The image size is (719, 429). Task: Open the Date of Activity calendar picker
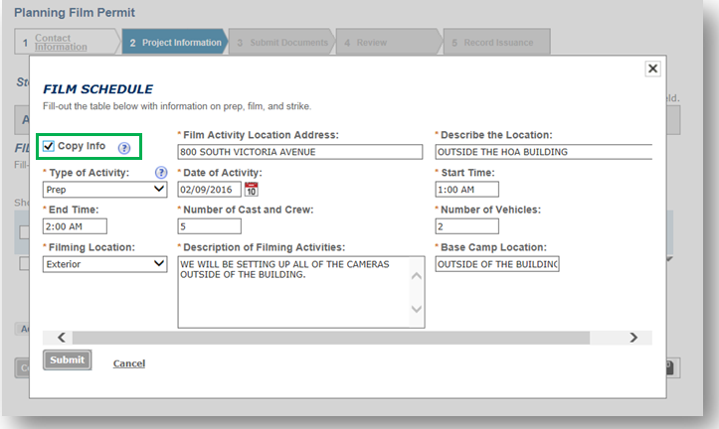pyautogui.click(x=251, y=190)
